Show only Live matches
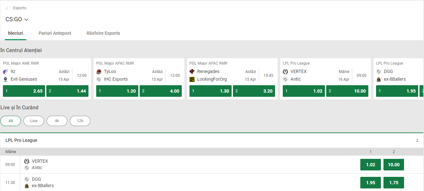This screenshot has width=424, height=191. point(34,121)
